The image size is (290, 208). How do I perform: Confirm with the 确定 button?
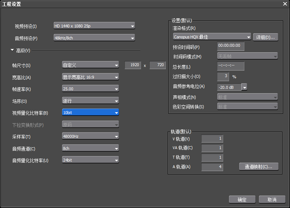[x=242, y=200]
